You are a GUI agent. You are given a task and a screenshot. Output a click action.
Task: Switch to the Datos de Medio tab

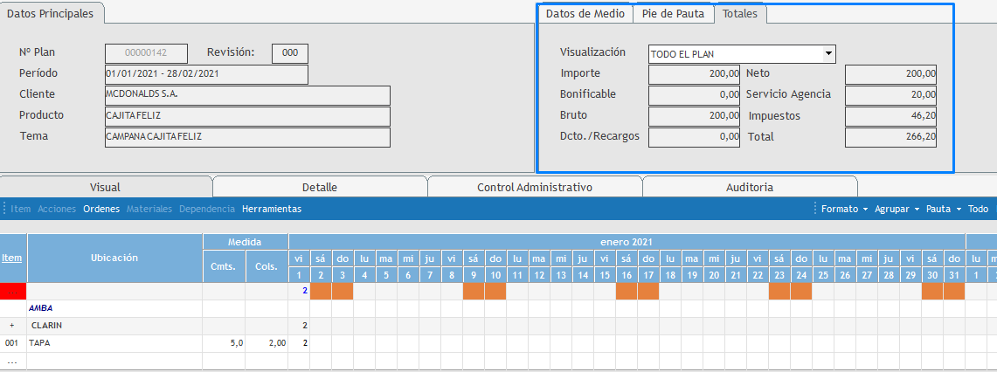585,14
